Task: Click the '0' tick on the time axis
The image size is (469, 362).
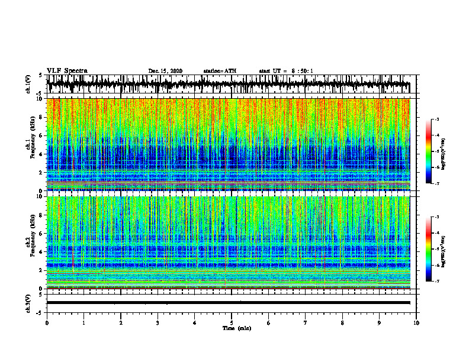Action: [x=47, y=323]
